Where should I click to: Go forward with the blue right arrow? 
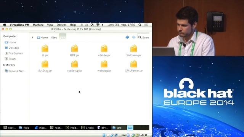133,37
